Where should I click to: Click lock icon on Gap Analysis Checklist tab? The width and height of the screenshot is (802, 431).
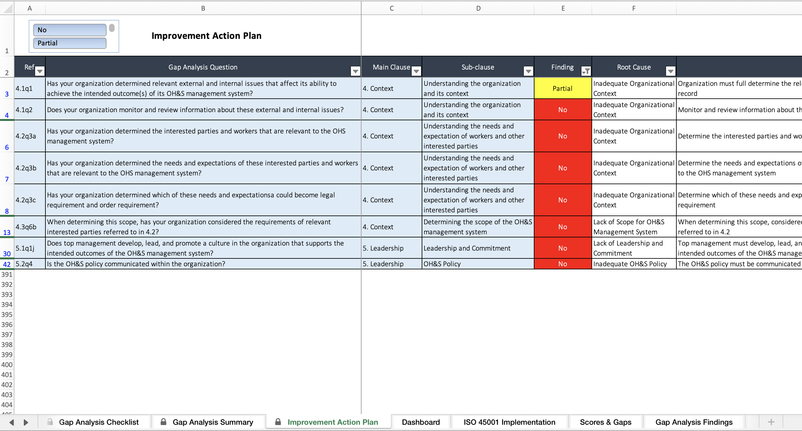(50, 422)
